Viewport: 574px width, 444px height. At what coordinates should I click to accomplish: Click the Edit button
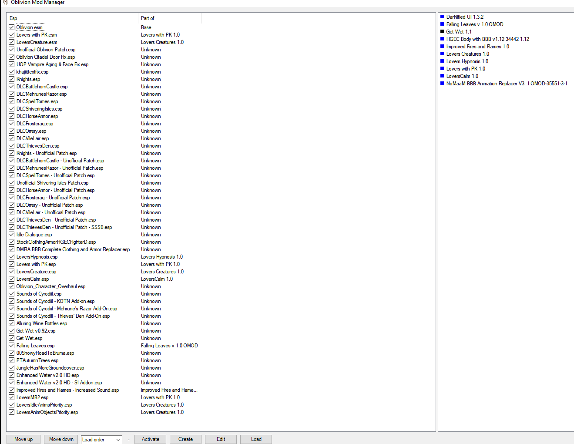click(221, 439)
